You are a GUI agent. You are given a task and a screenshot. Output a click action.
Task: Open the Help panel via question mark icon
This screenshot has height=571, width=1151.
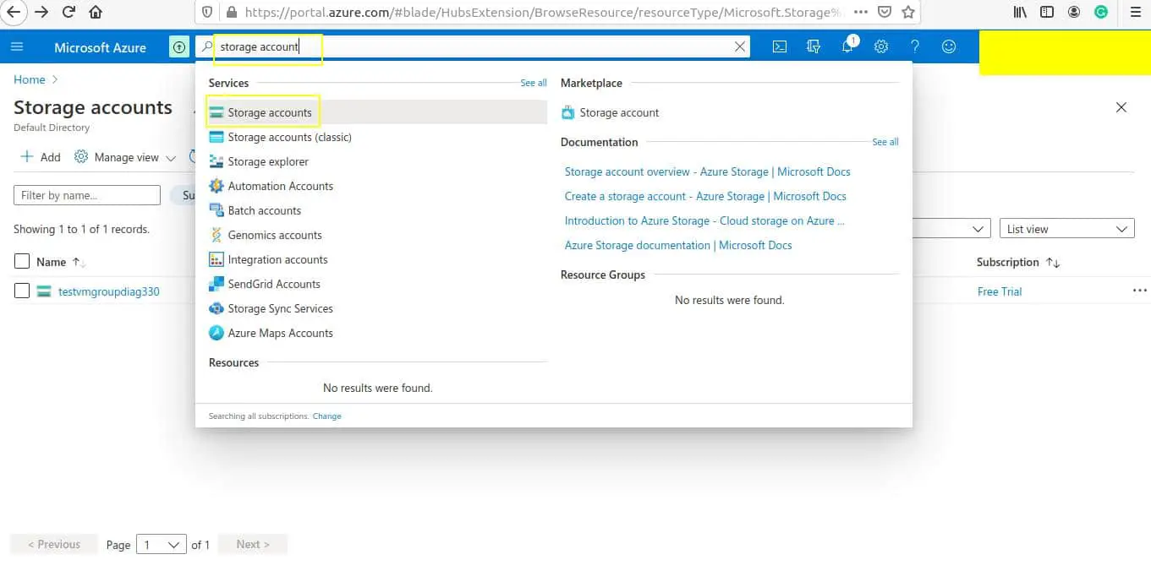[914, 46]
